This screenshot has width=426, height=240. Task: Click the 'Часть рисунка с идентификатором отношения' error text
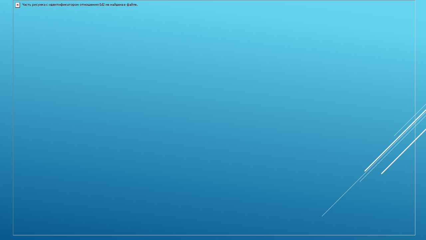(x=80, y=5)
